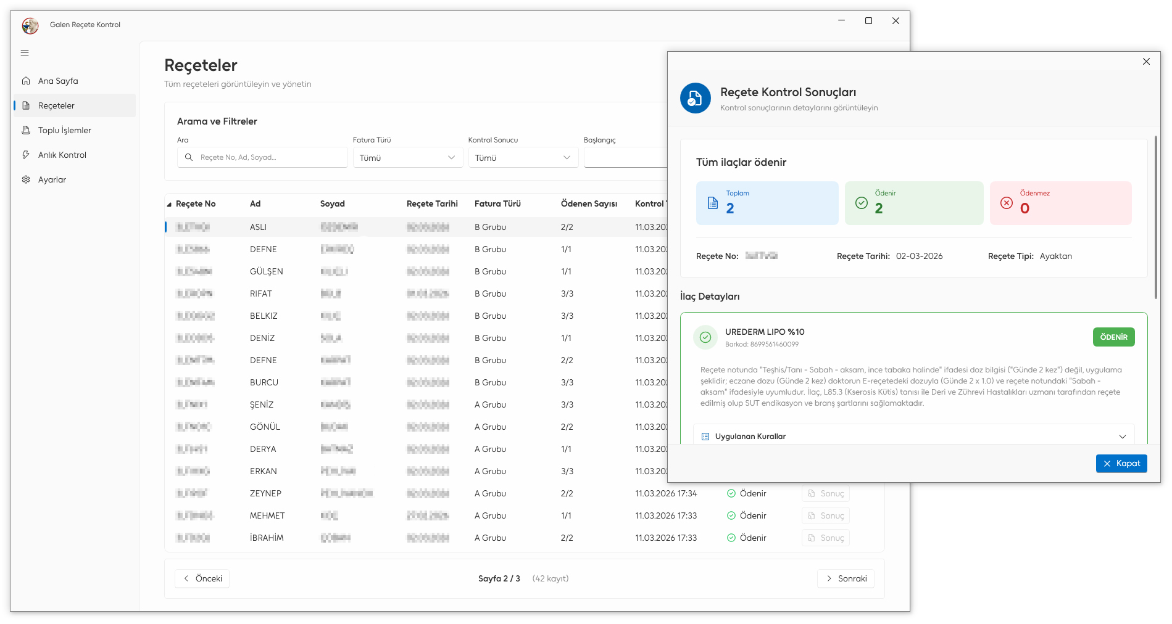The image size is (1172, 624).
Task: Focus the Reçete No, Ad, Soyad search field
Action: pos(262,157)
